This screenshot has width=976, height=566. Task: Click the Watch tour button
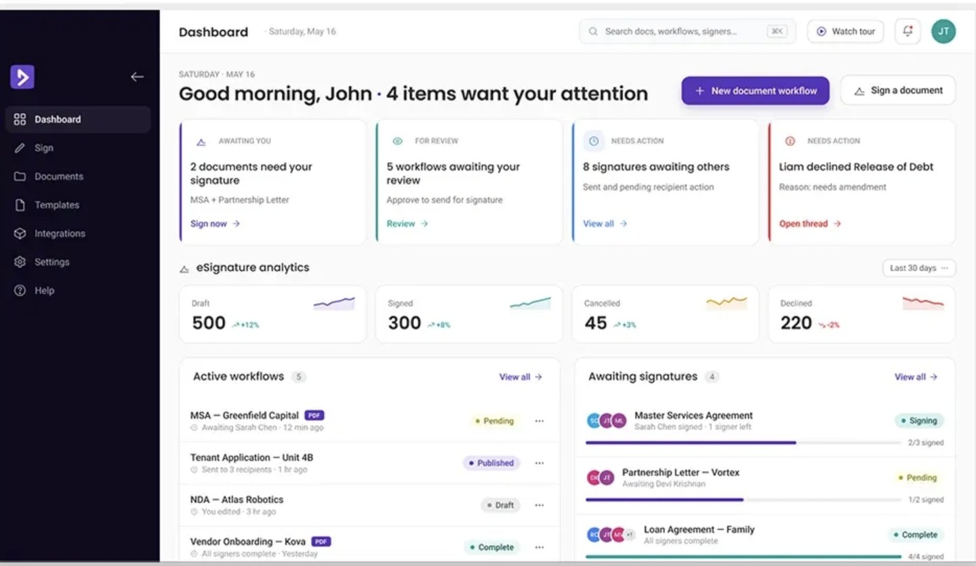tap(845, 31)
